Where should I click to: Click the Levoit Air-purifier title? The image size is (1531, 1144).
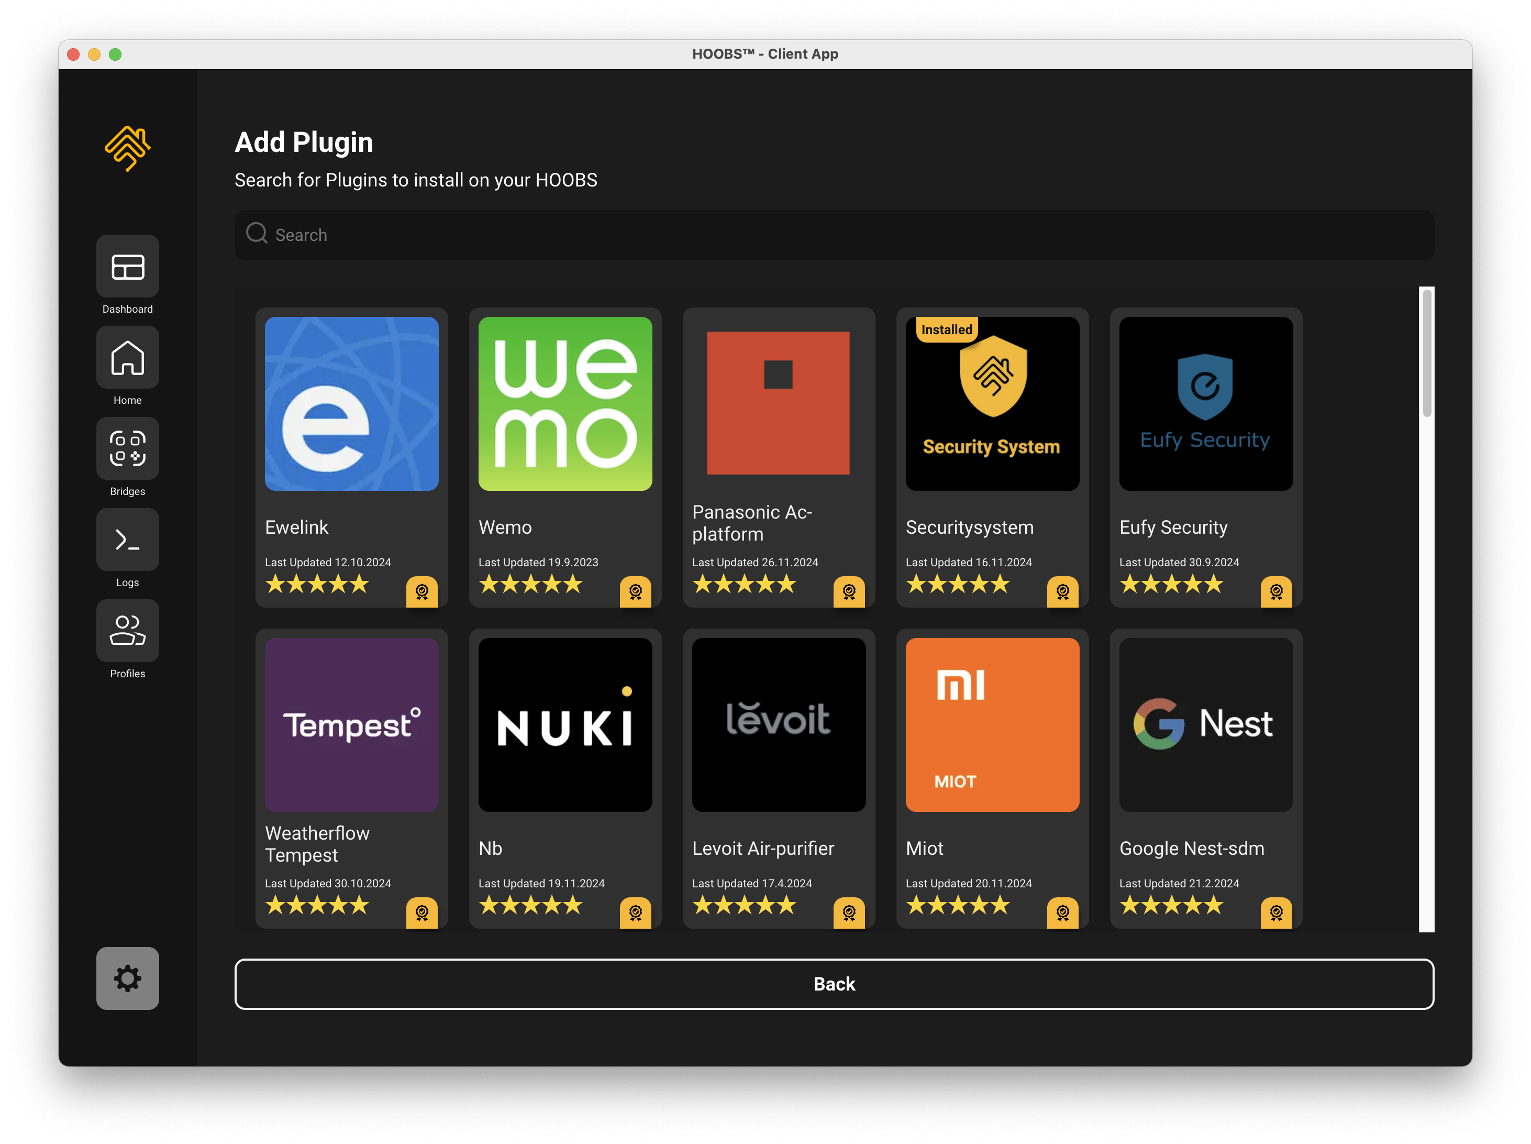763,849
